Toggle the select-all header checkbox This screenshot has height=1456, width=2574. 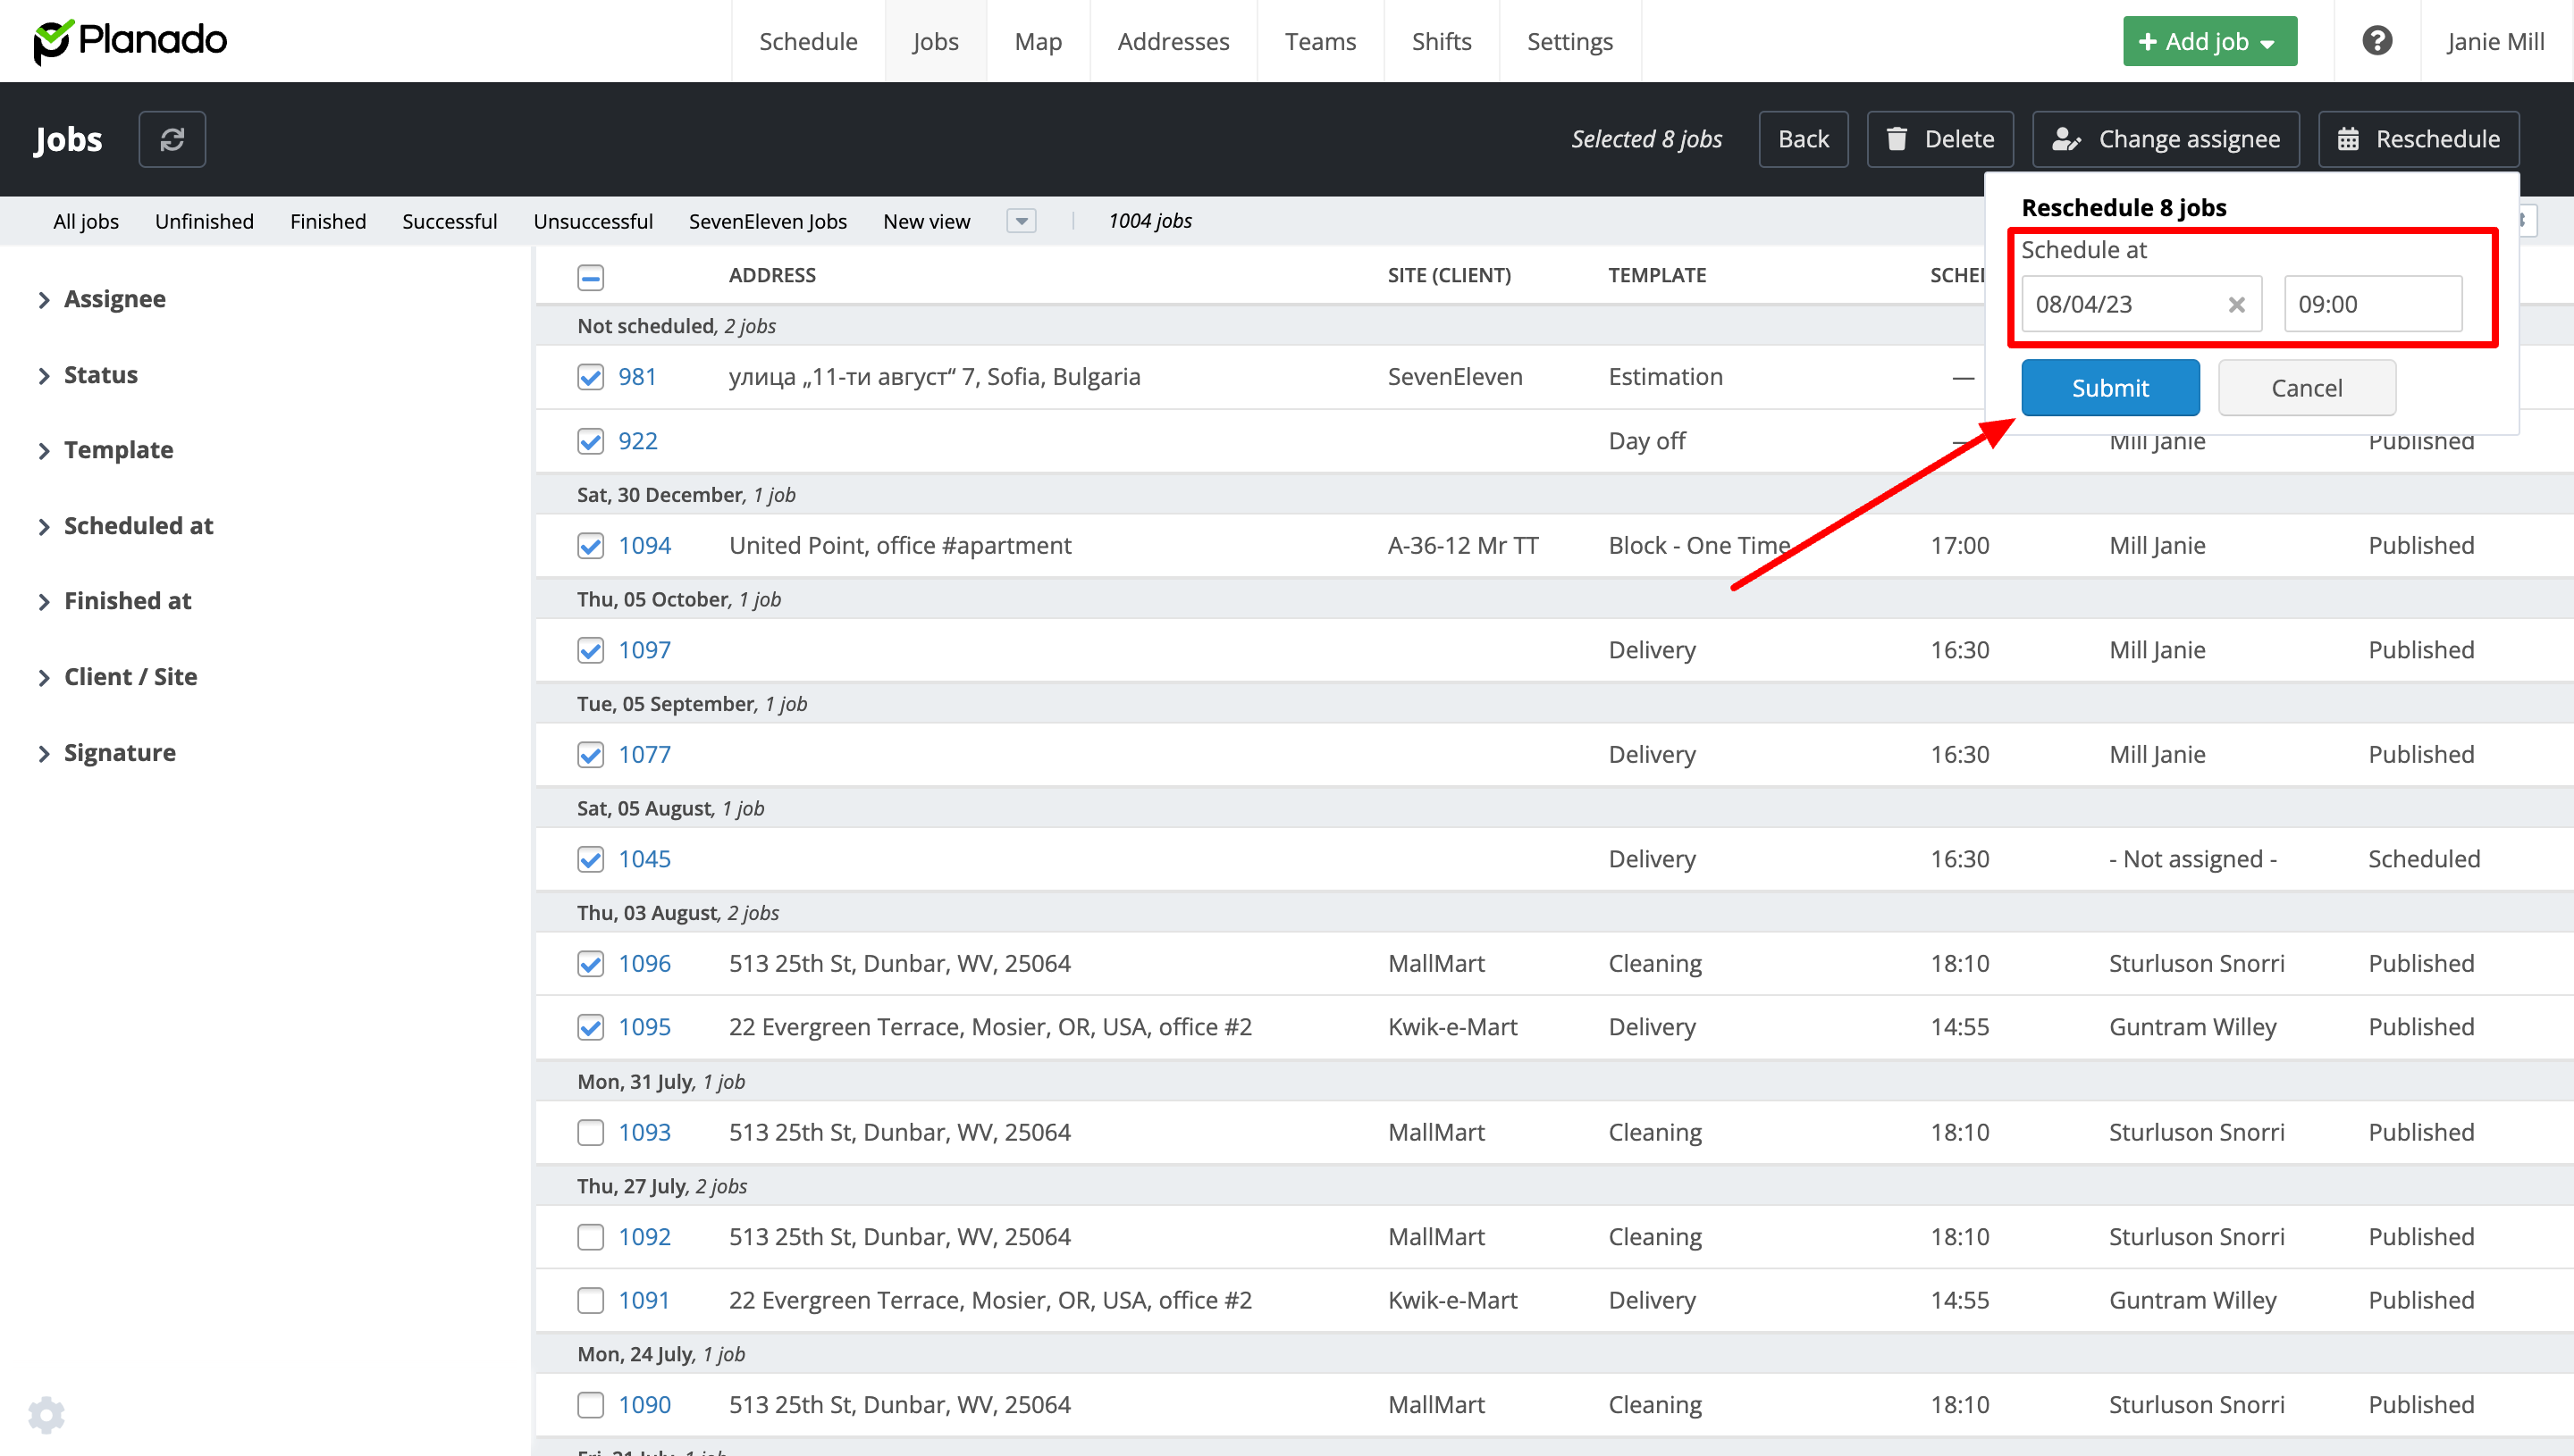tap(590, 277)
